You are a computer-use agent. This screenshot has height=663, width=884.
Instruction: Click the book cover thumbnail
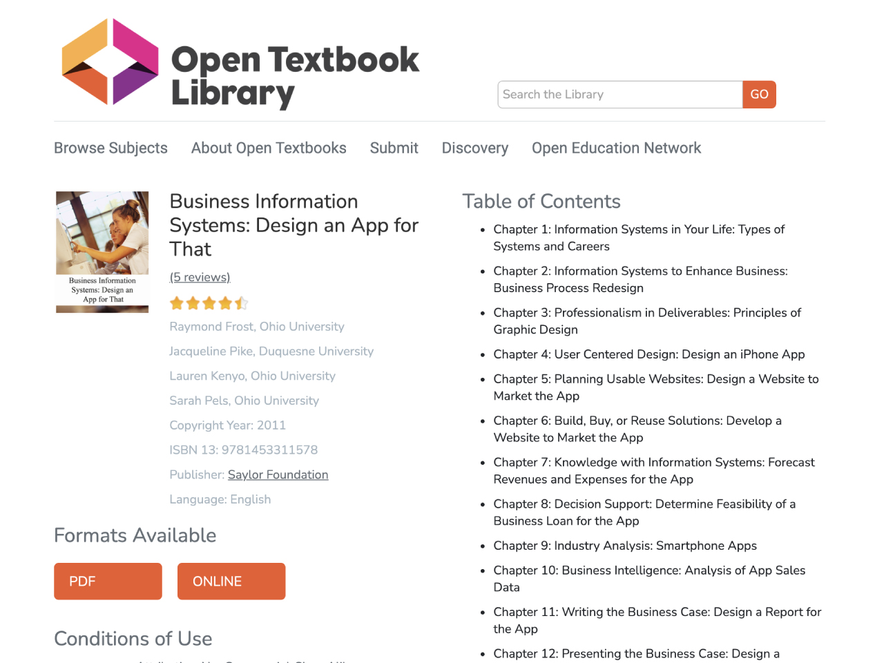coord(102,252)
